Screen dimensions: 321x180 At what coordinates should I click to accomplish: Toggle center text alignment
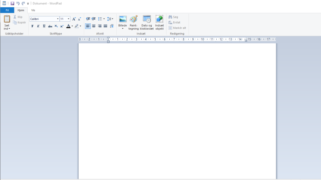coord(94,26)
